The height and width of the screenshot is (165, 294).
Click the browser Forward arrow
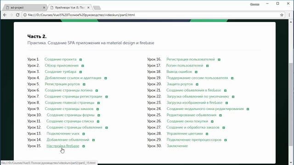pyautogui.click(x=11, y=15)
